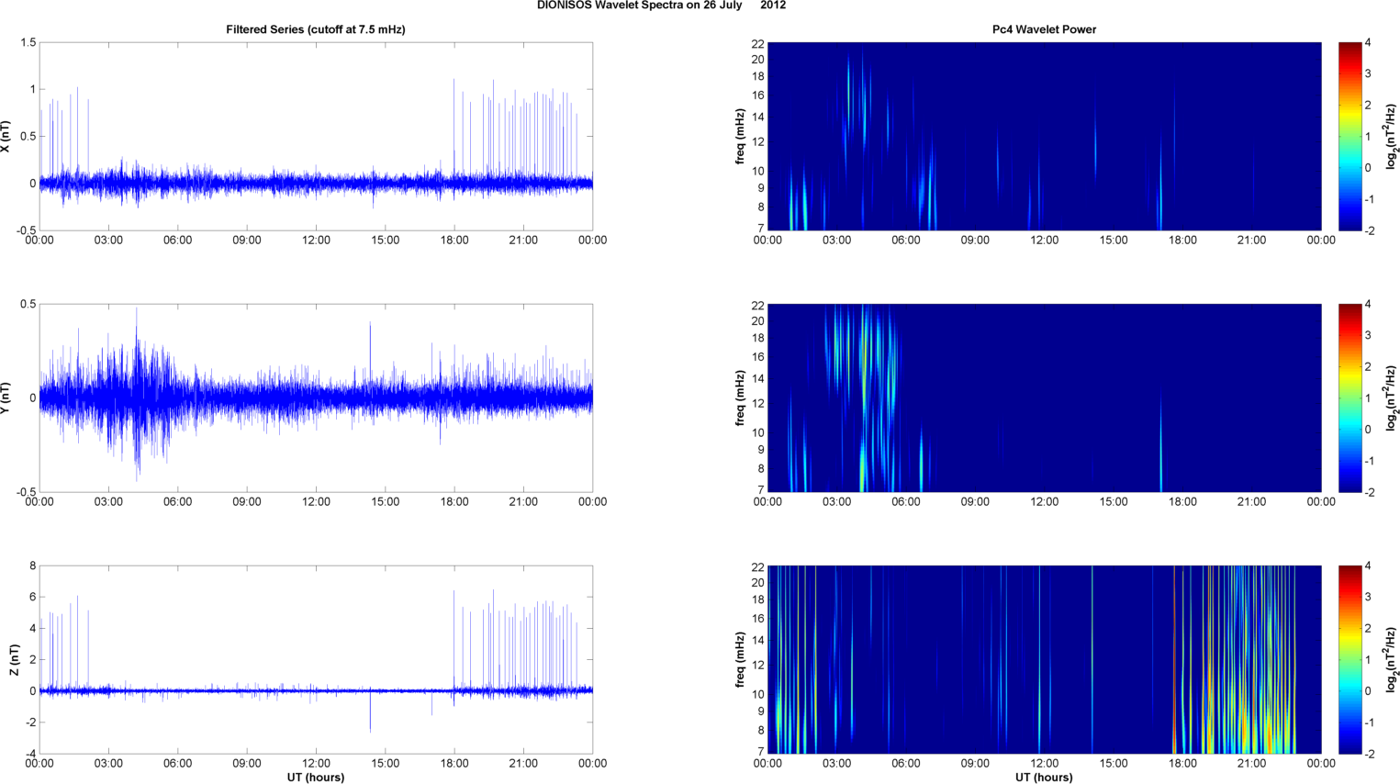Screen dimensions: 1400x784
Task: Click the log2(nT²/Hz) label of the bottom colorbar
Action: [1392, 659]
